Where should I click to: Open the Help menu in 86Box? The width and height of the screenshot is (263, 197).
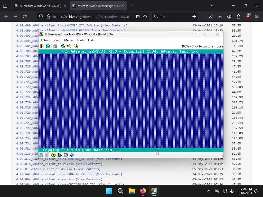tap(91, 40)
